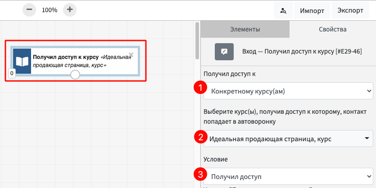Screen dimensions: 376x188
Task: Select the Получил доступ к курсу node title
Action: click(x=66, y=58)
